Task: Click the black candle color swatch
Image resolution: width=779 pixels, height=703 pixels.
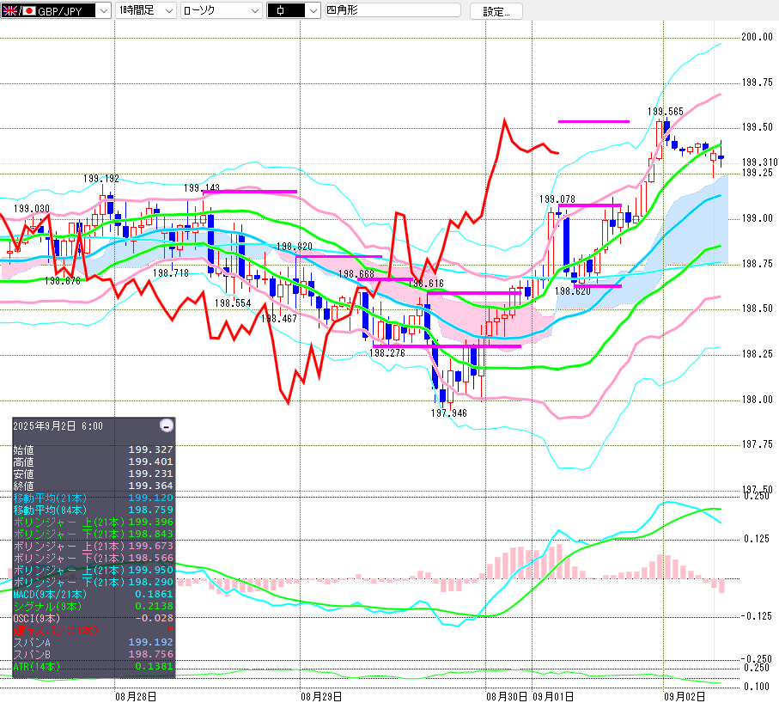Action: pyautogui.click(x=286, y=10)
